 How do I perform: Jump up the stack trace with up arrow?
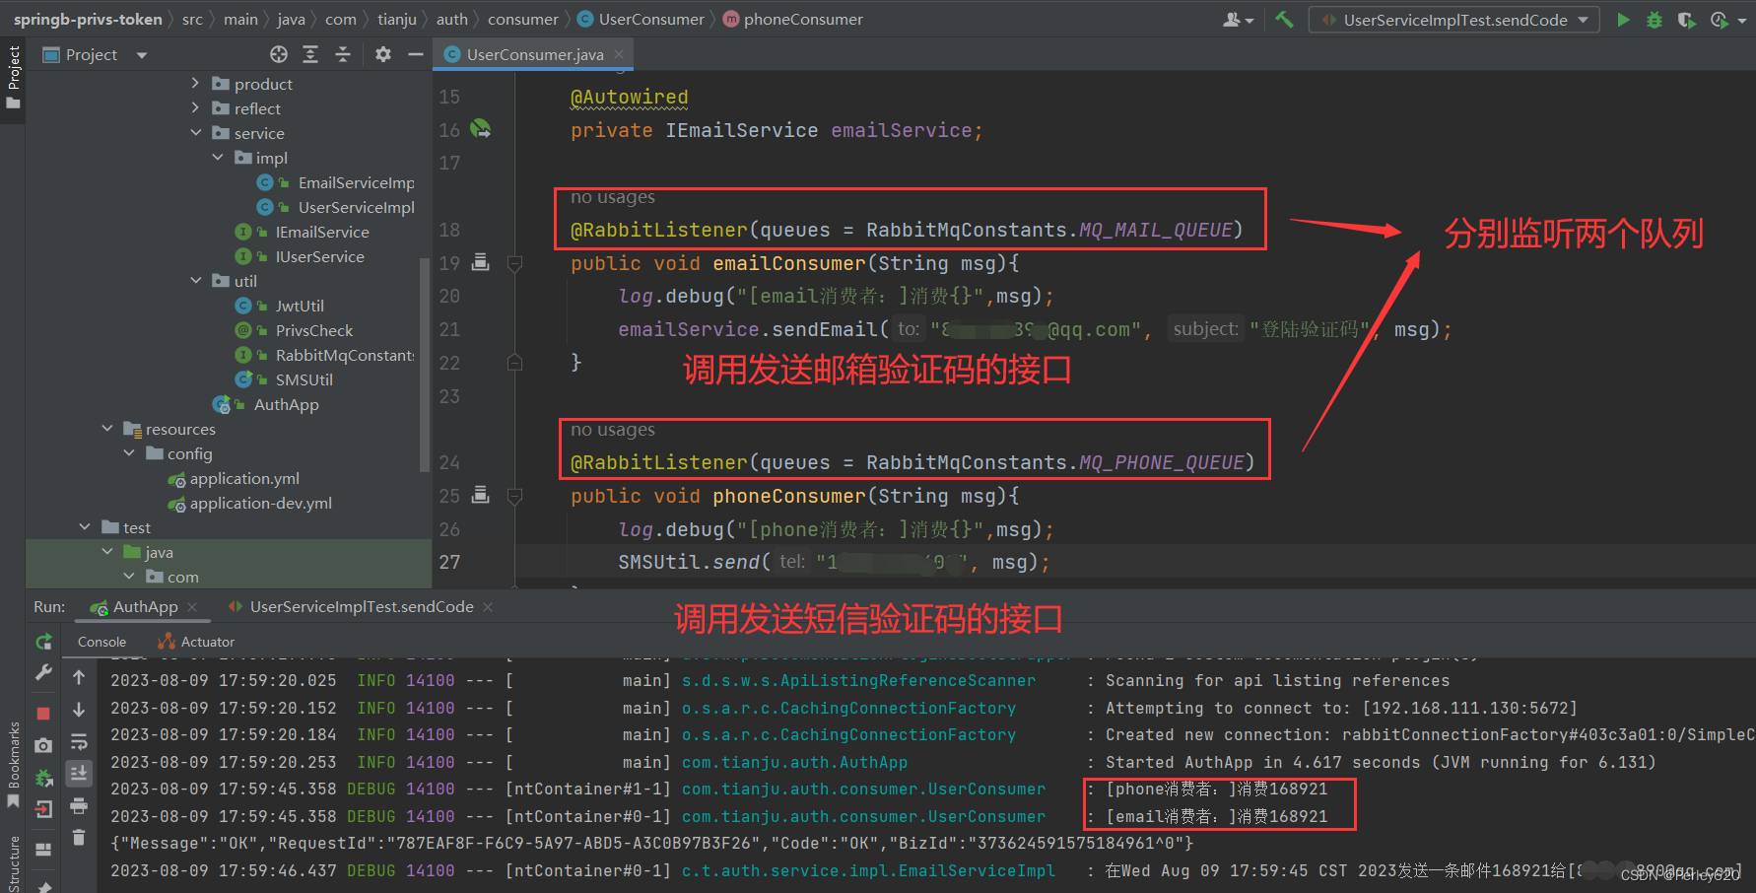pyautogui.click(x=79, y=677)
